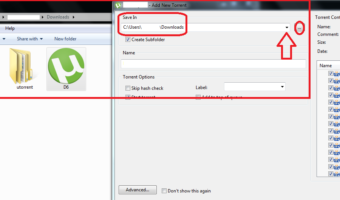340x200 pixels.
Task: Open the Share with dropdown in Explorer
Action: tap(30, 39)
